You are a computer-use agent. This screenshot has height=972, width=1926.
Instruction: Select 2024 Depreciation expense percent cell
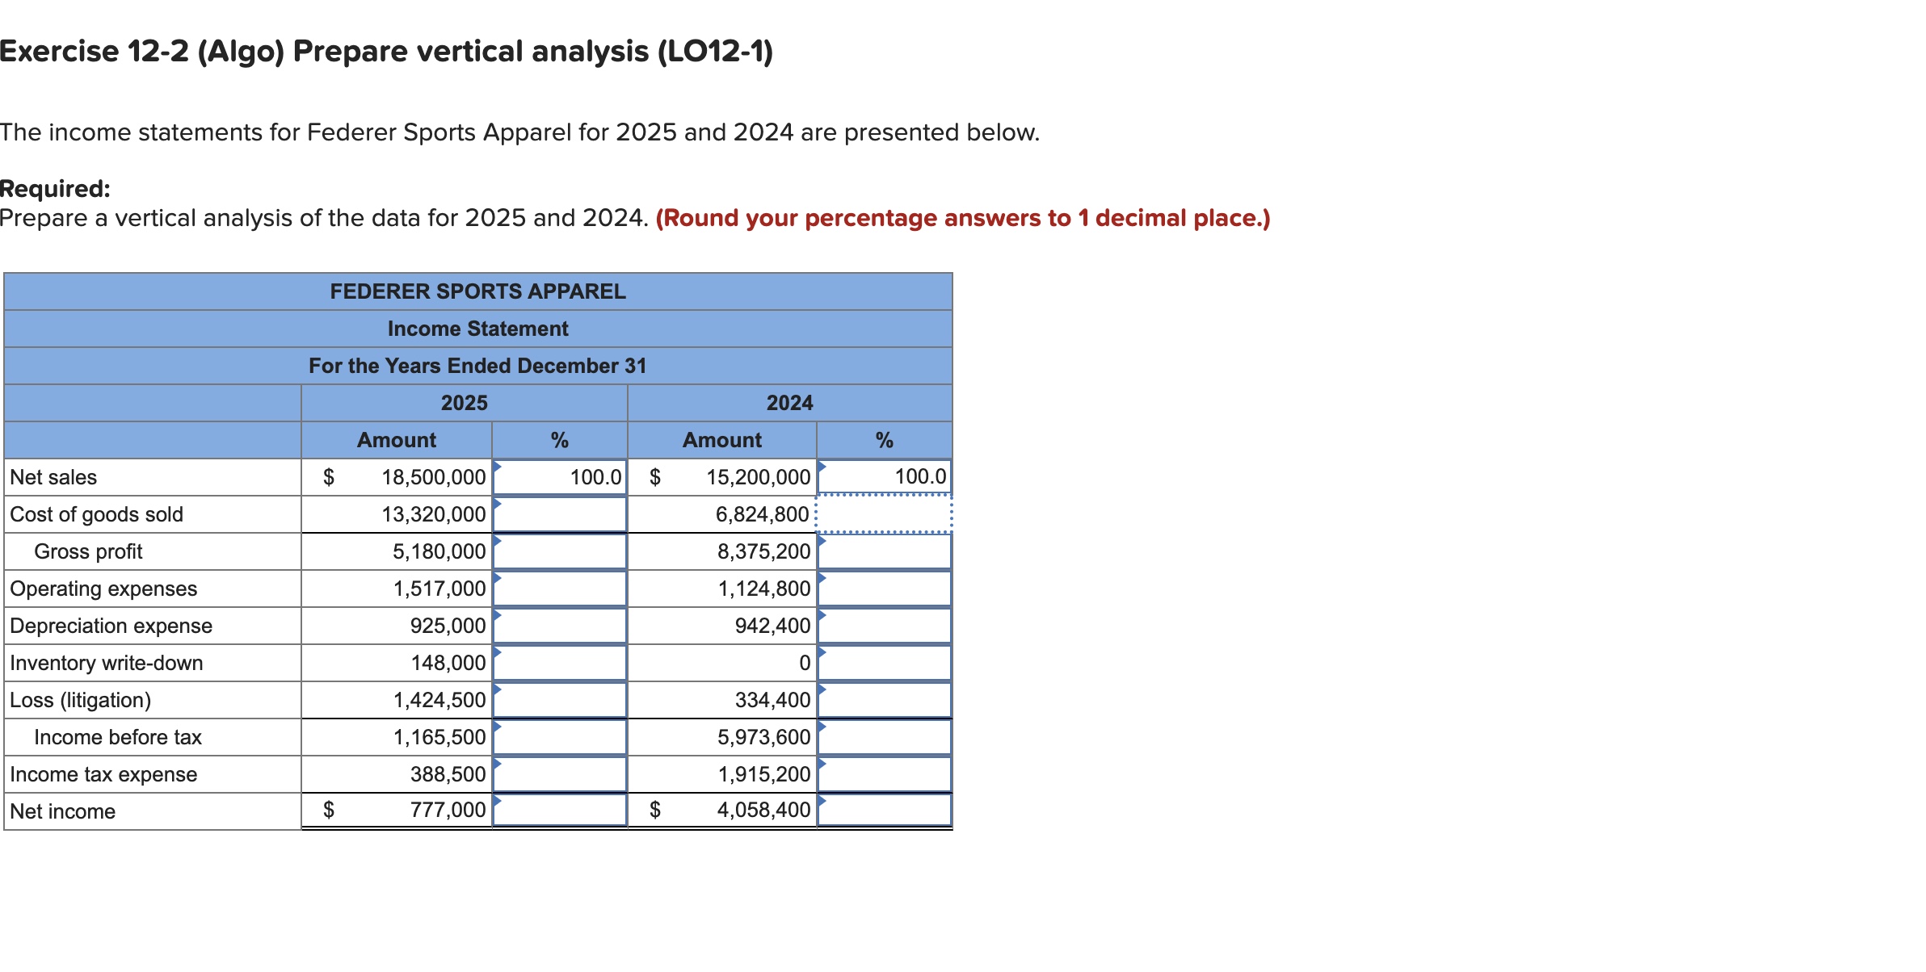885,626
